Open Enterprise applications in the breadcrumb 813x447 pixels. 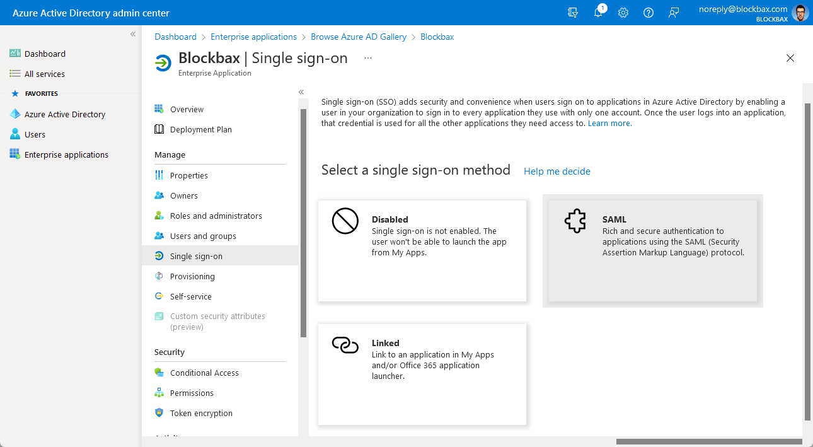click(254, 37)
